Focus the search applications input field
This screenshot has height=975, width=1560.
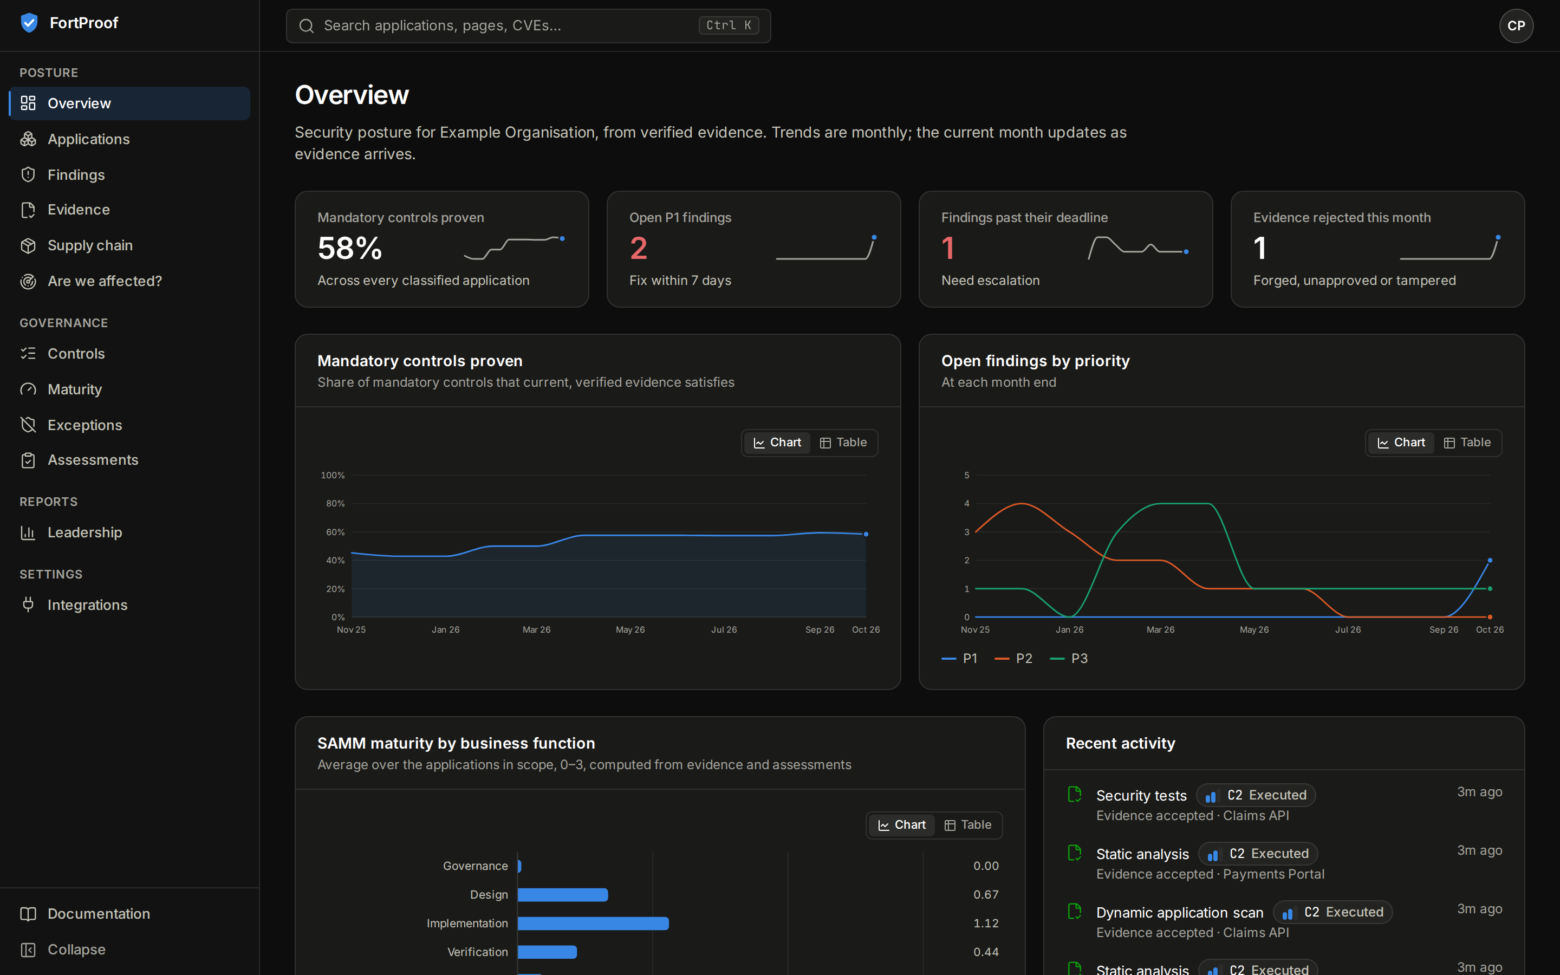coord(529,26)
